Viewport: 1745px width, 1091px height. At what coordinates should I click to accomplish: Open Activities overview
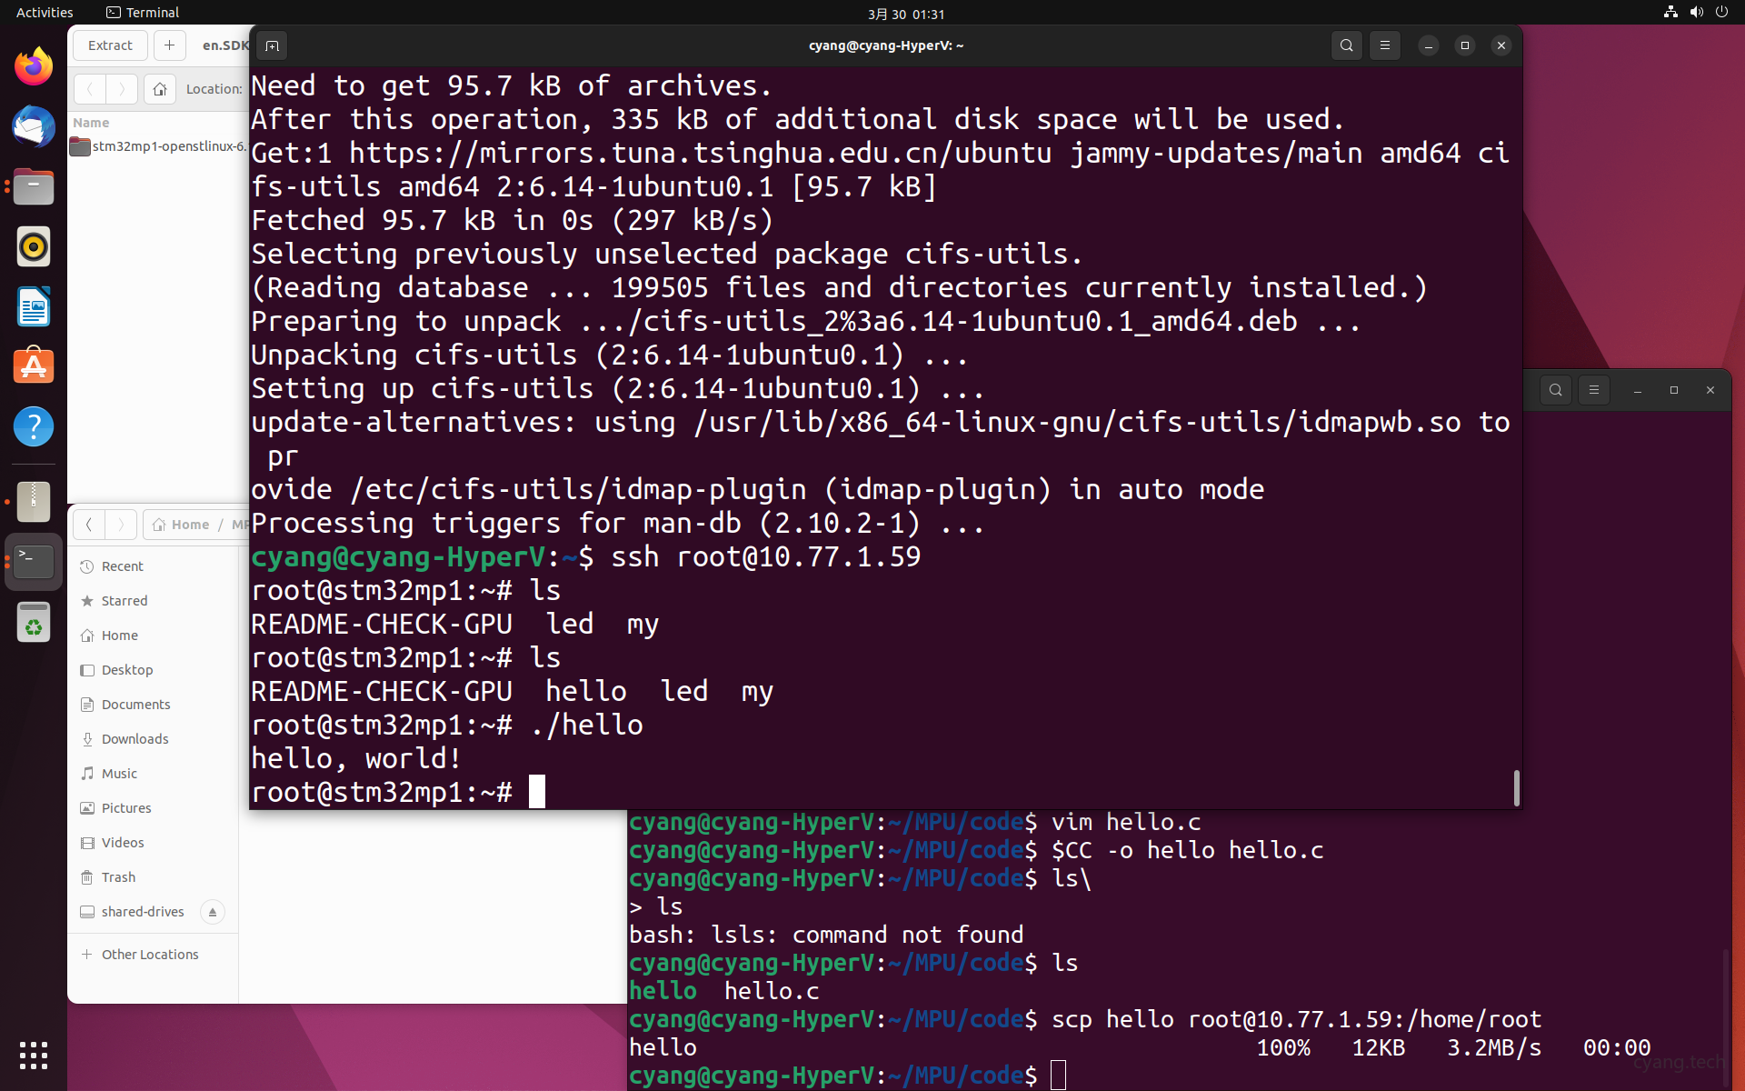(45, 13)
